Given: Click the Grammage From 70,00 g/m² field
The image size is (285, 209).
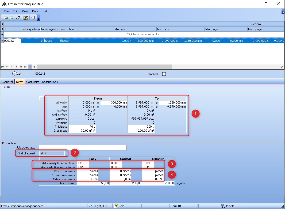Looking at the screenshot, I should (x=82, y=131).
